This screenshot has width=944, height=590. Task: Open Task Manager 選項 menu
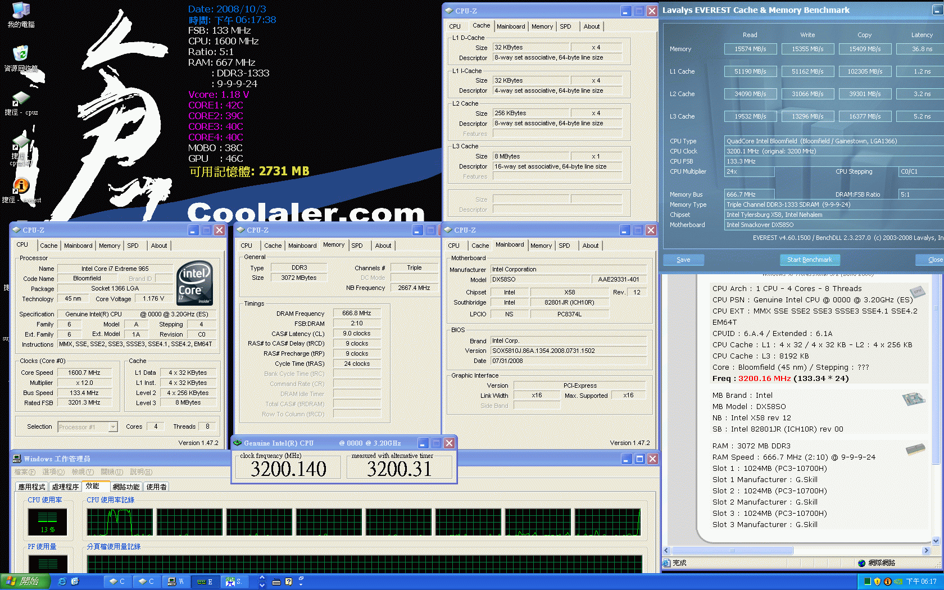click(53, 472)
